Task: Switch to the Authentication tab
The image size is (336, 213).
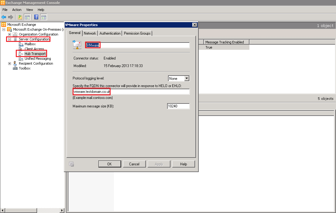Action: pos(110,33)
